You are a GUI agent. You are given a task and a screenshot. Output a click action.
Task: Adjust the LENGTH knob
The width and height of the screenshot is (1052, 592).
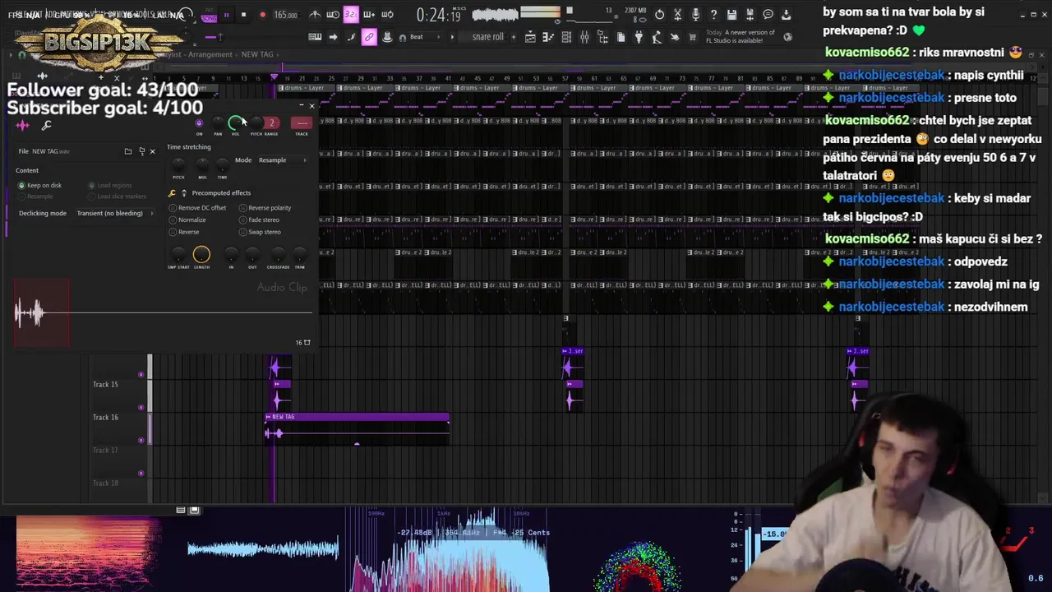click(x=201, y=255)
